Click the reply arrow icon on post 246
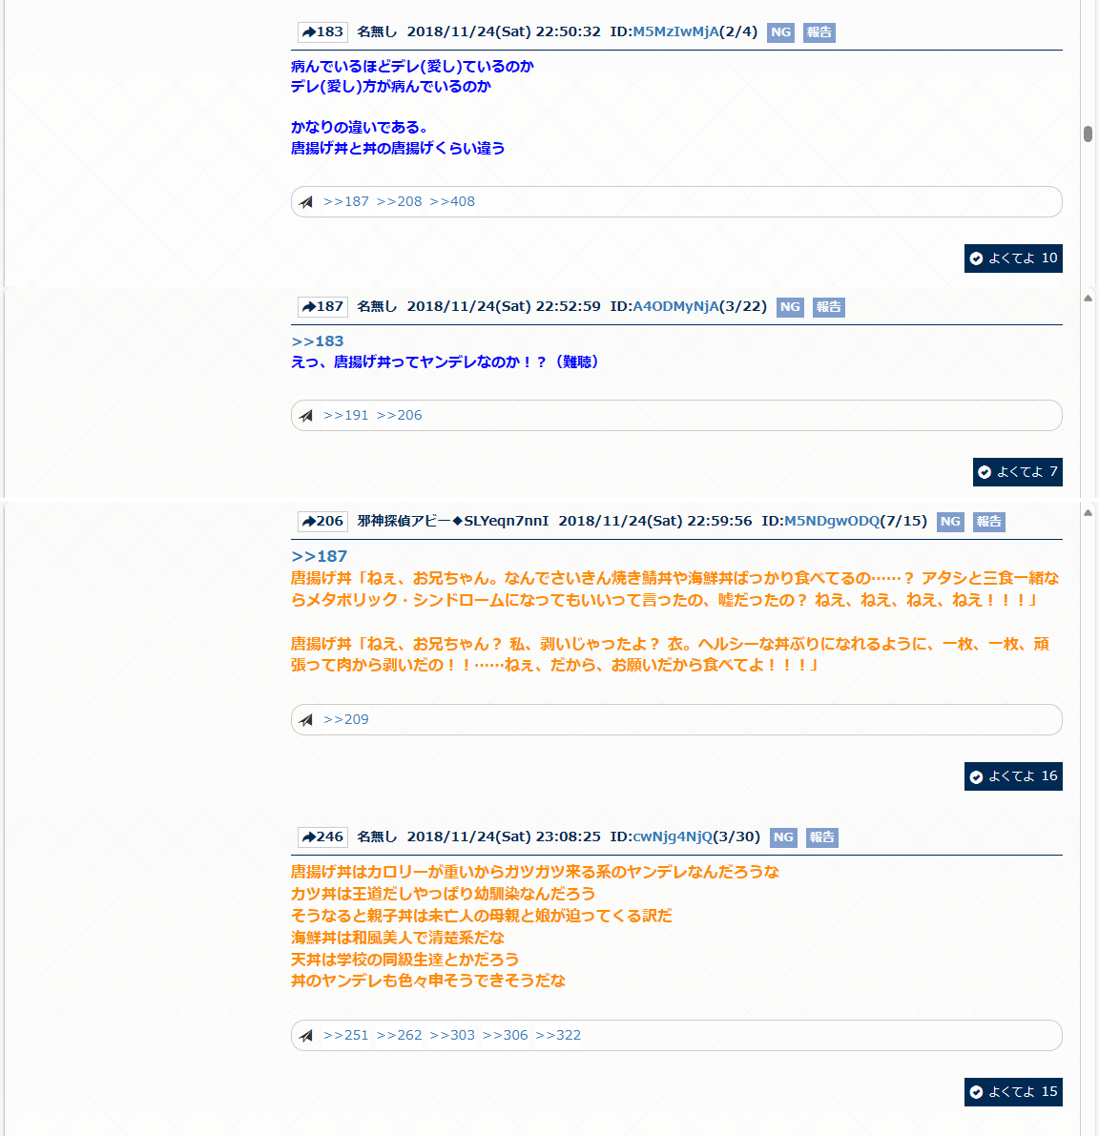Image resolution: width=1099 pixels, height=1136 pixels. [308, 837]
